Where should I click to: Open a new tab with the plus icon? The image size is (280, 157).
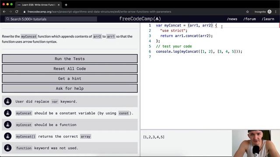pos(66,5)
